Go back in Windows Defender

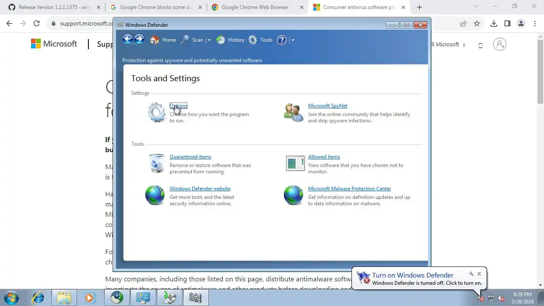[x=127, y=40]
